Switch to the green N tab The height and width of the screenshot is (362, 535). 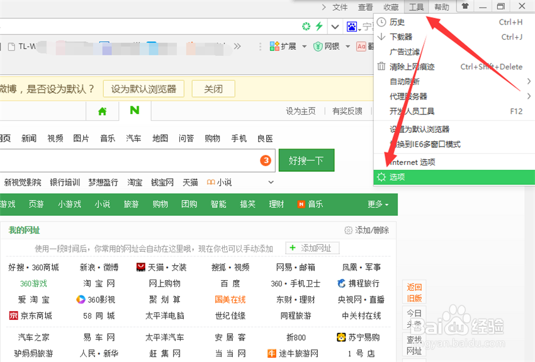pyautogui.click(x=135, y=110)
